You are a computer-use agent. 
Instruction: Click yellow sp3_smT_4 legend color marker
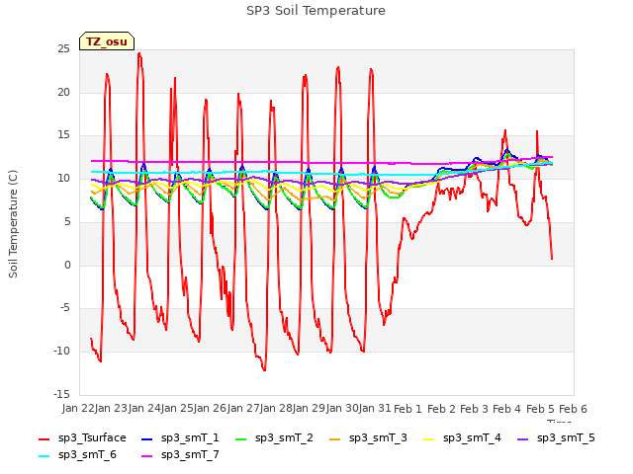coord(429,439)
